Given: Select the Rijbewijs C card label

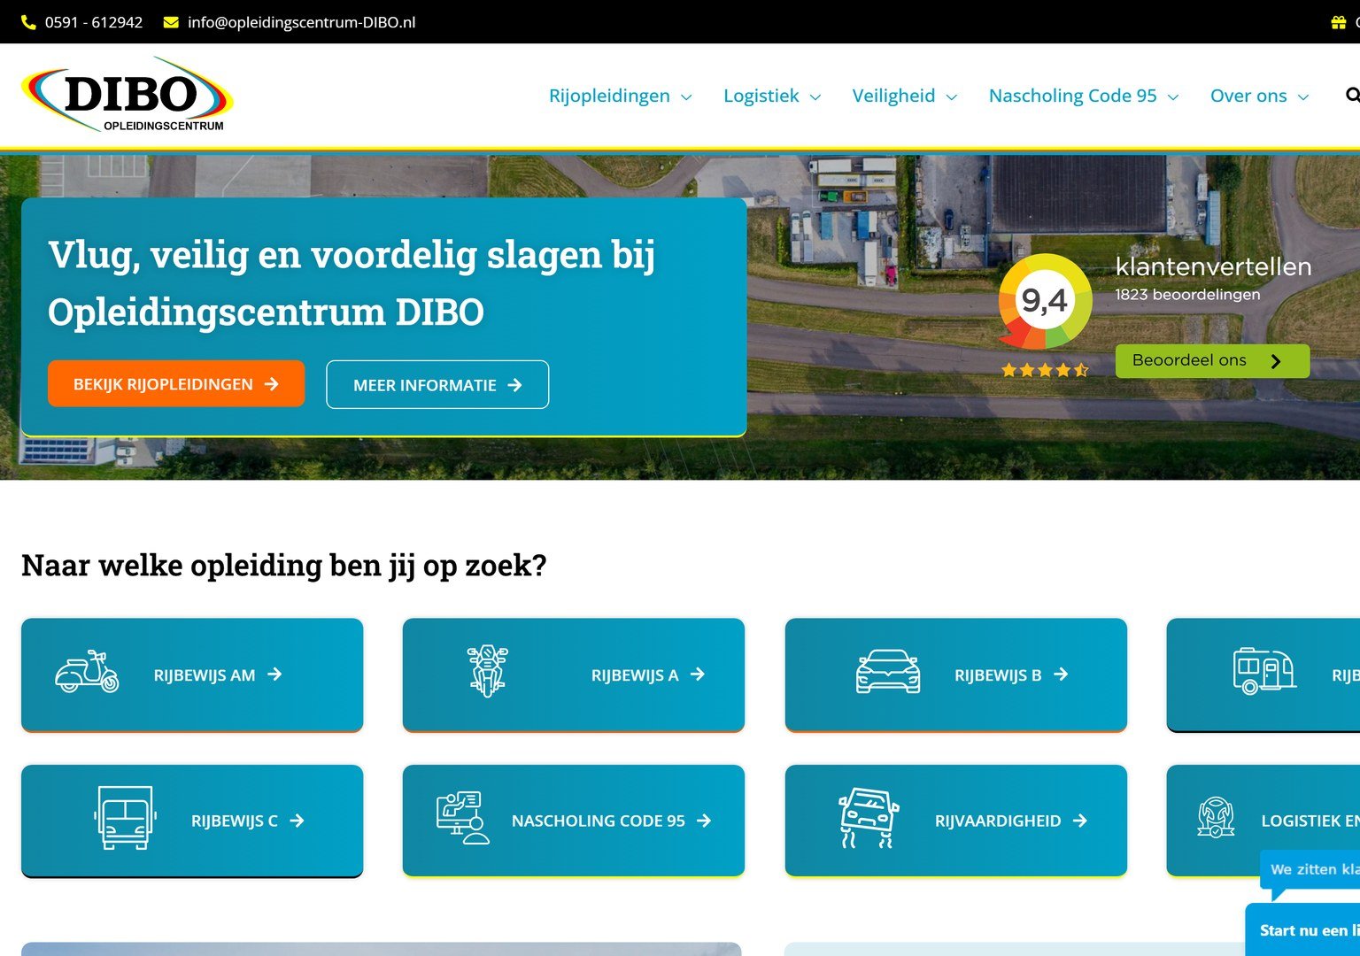Looking at the screenshot, I should [x=235, y=821].
